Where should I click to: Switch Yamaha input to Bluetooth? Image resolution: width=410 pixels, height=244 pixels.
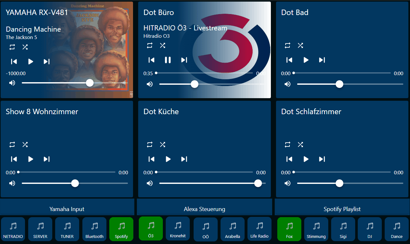94,229
